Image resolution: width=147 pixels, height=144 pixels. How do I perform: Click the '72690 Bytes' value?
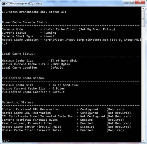pos(60,64)
